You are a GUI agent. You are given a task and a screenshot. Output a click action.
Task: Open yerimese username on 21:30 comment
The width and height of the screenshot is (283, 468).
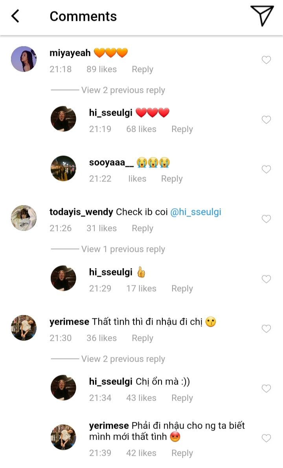pyautogui.click(x=69, y=322)
